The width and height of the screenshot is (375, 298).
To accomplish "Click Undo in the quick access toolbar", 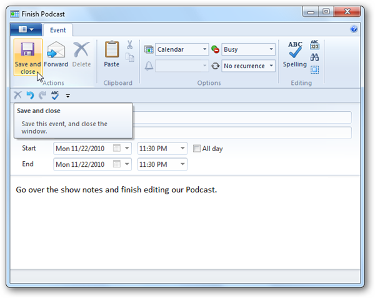I will (x=29, y=96).
